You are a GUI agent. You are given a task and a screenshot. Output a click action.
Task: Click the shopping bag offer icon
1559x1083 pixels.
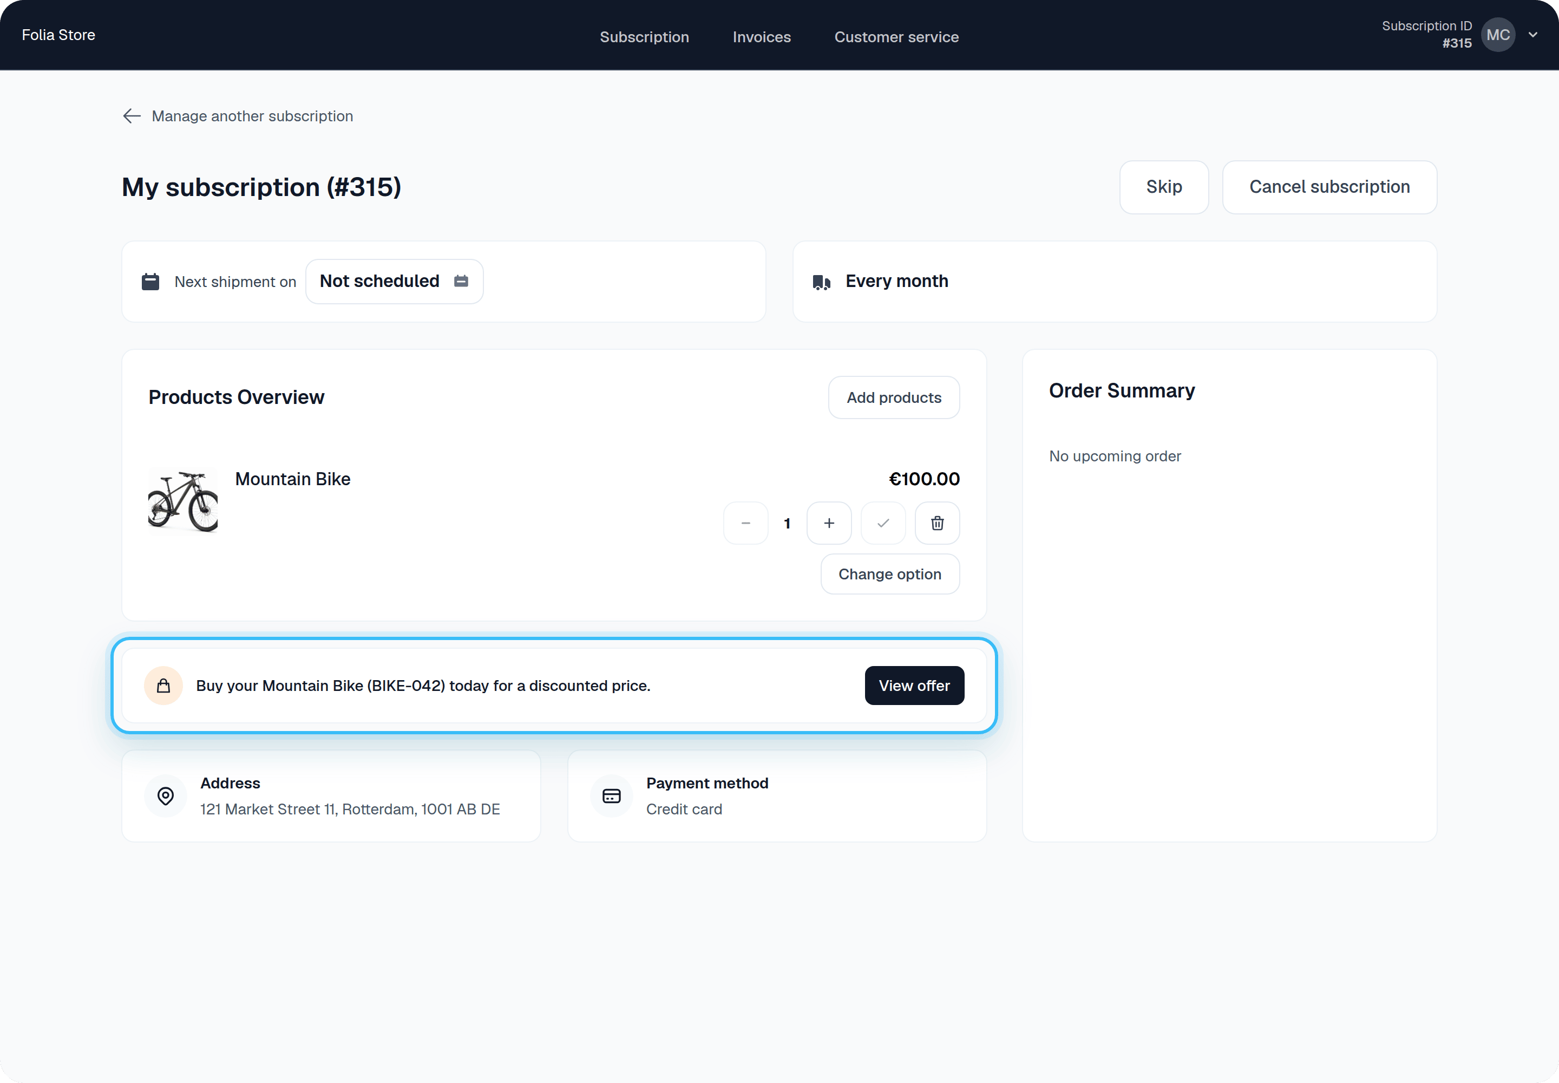tap(163, 686)
